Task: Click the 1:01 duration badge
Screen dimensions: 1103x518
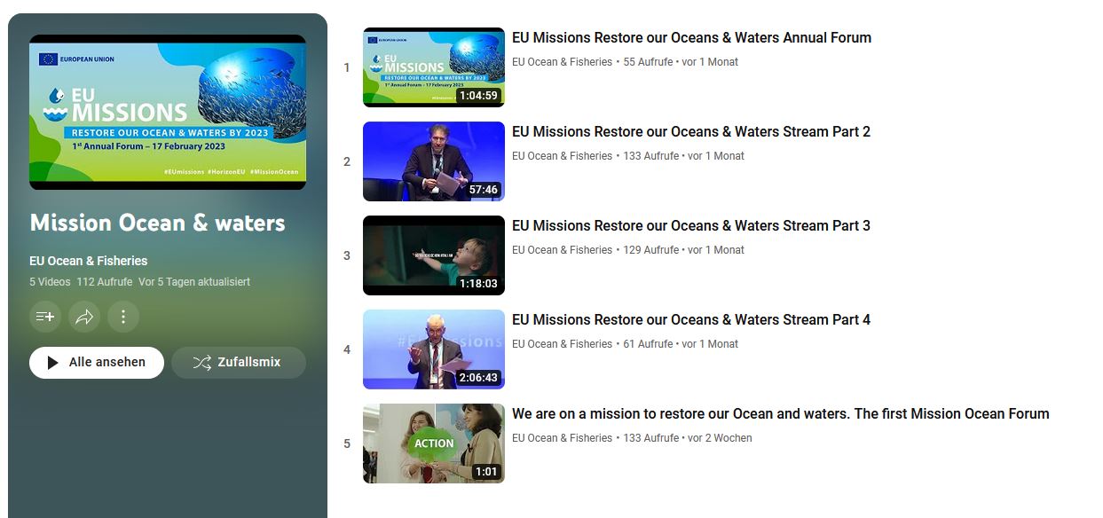Action: (x=486, y=472)
